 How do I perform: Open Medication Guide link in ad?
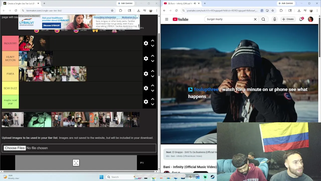click(130, 17)
